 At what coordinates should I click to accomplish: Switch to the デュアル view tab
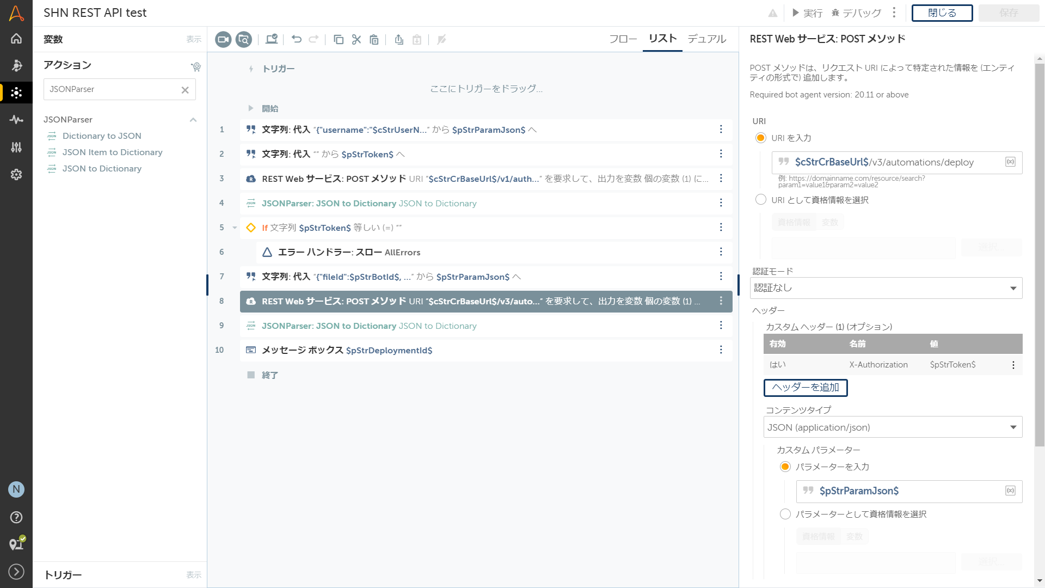click(x=706, y=39)
